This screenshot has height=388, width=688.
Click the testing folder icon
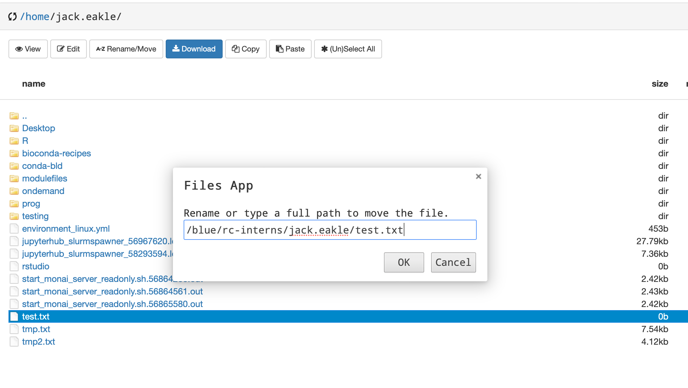14,216
